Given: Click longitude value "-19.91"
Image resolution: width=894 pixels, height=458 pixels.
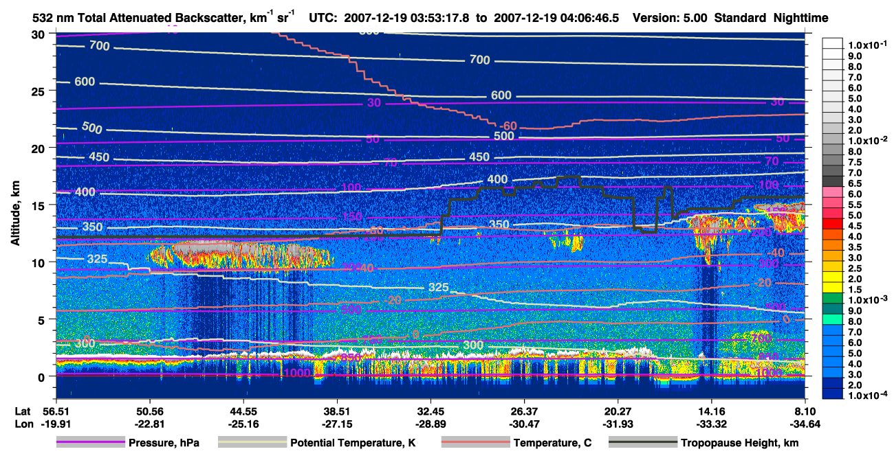Looking at the screenshot, I should point(56,424).
